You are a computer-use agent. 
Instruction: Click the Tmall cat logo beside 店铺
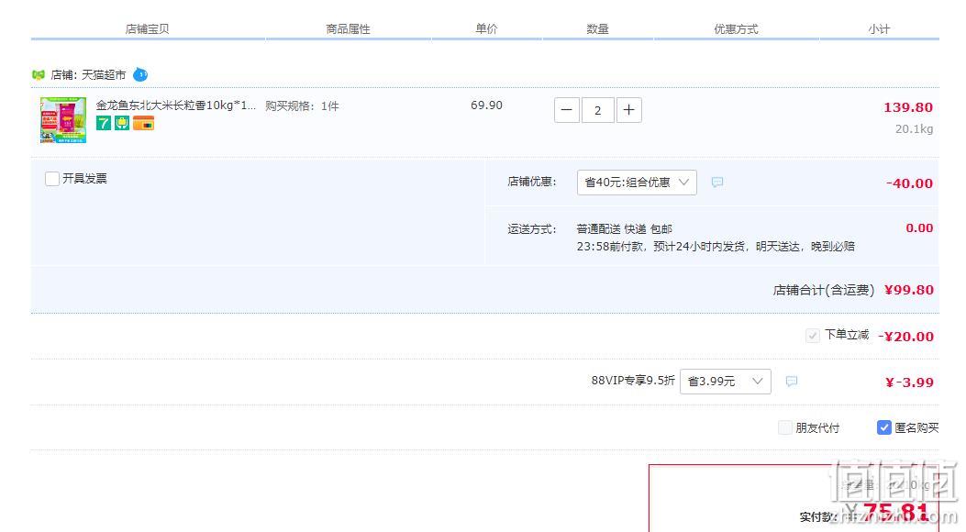(39, 74)
